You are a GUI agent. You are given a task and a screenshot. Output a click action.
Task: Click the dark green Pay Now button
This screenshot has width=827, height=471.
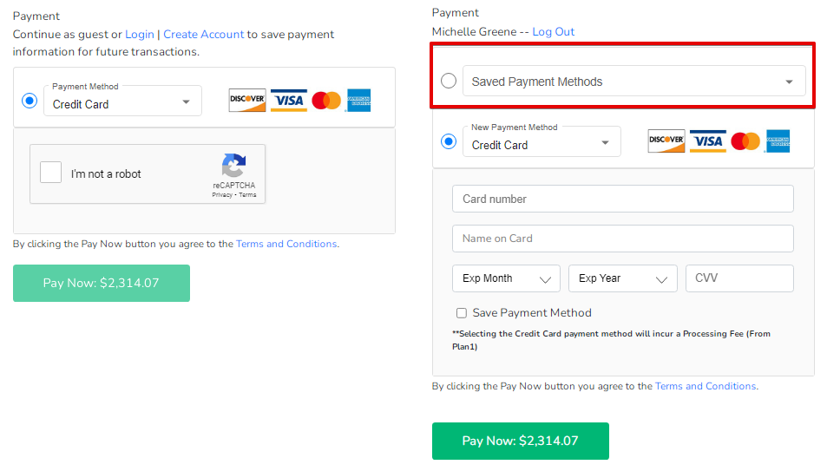tap(520, 441)
